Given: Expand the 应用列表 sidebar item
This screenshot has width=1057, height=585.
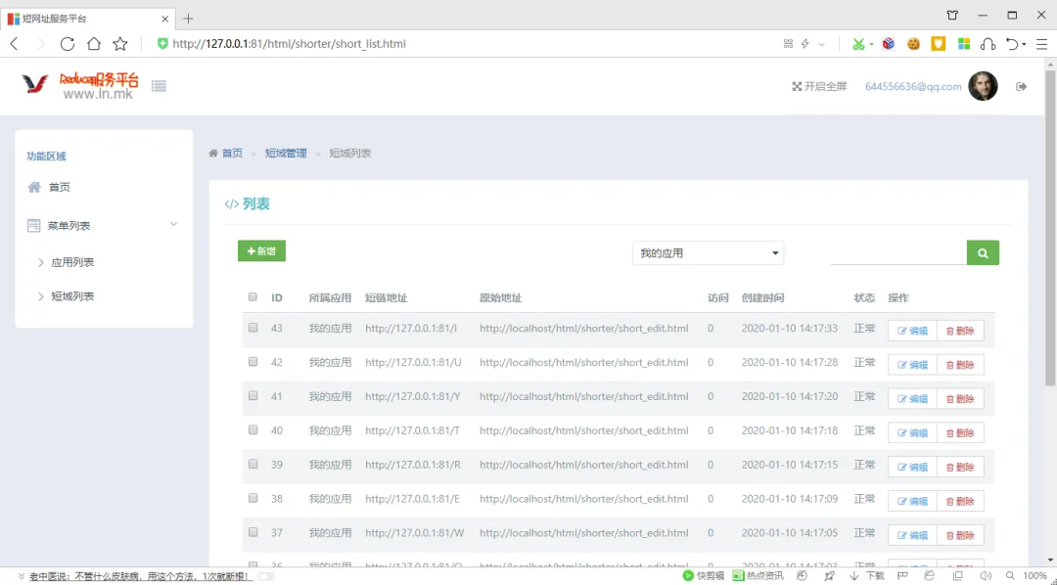Looking at the screenshot, I should tap(72, 262).
